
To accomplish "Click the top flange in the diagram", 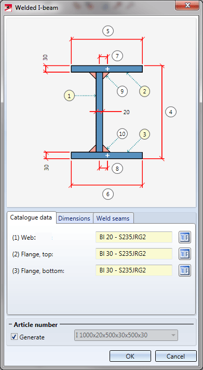I will [x=107, y=69].
